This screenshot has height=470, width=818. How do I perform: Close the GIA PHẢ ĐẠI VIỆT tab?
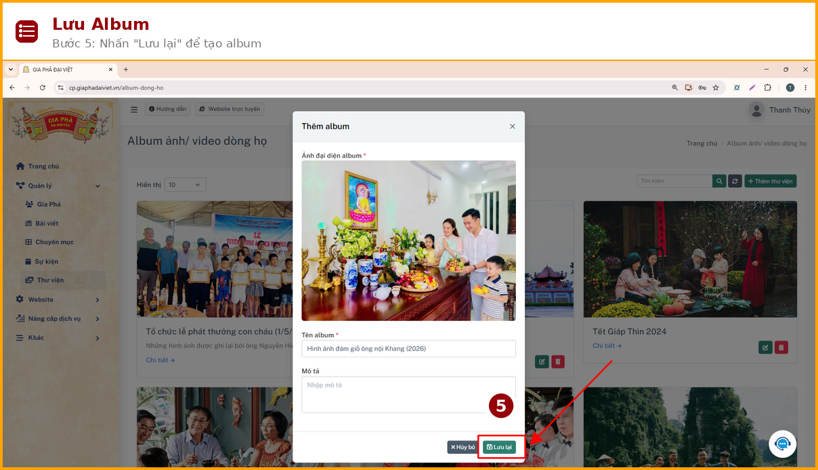pos(110,69)
